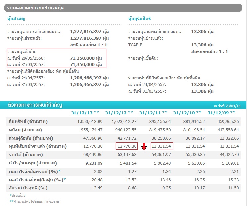Screen dimensions: 247x206
Task: Click paid-up capital 13,331.54 in 31/12/09 column
Action: (x=229, y=146)
